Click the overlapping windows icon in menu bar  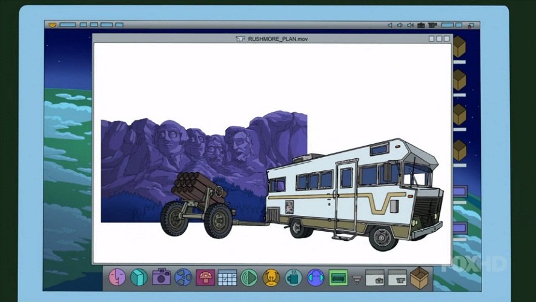pos(471,25)
